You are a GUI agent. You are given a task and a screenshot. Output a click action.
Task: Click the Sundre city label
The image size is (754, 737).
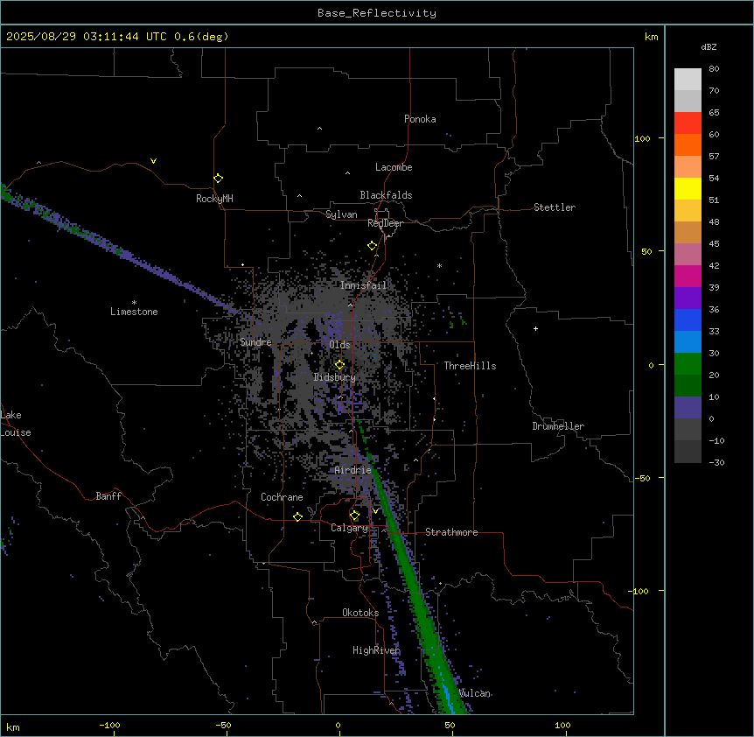tap(255, 342)
